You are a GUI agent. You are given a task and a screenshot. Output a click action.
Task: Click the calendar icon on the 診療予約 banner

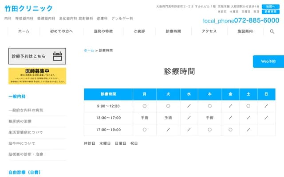(57, 56)
